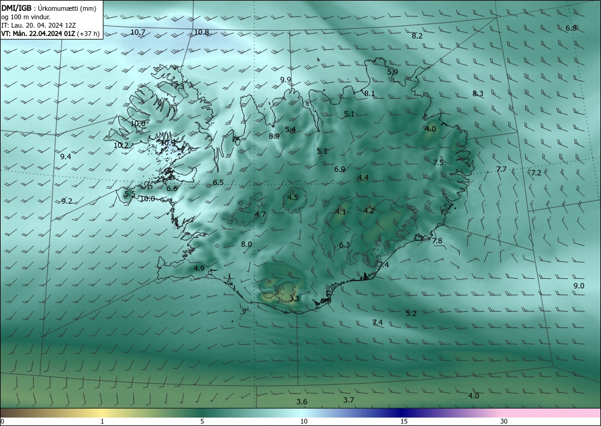Click the '30' tick on the color scale
The image size is (601, 426).
pos(504,421)
